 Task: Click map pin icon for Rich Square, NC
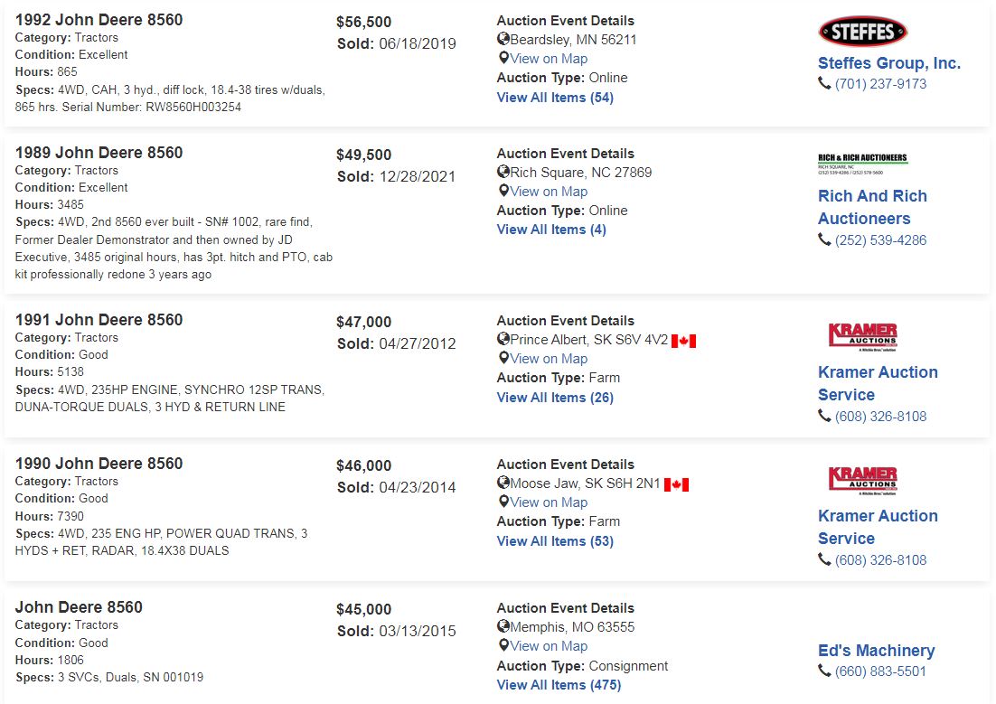[x=503, y=192]
